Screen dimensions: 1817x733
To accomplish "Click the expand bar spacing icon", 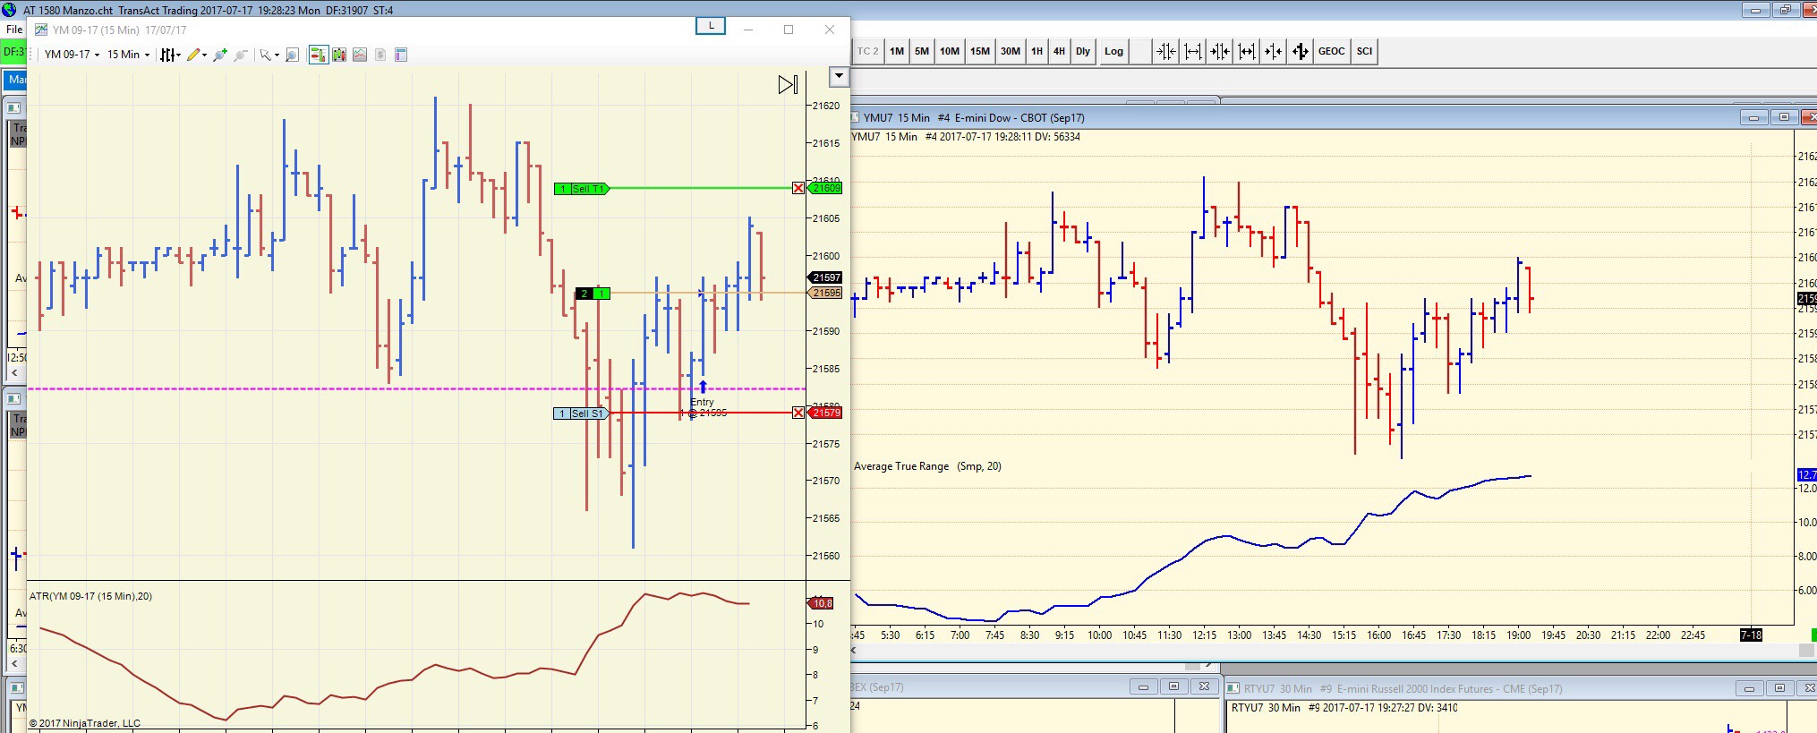I will (1193, 51).
